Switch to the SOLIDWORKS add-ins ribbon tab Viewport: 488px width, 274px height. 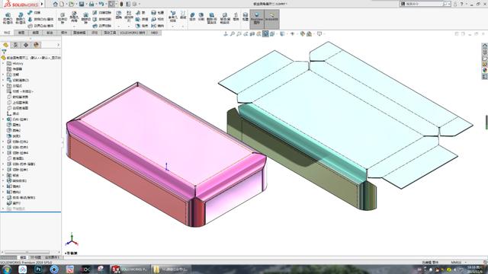click(x=133, y=33)
